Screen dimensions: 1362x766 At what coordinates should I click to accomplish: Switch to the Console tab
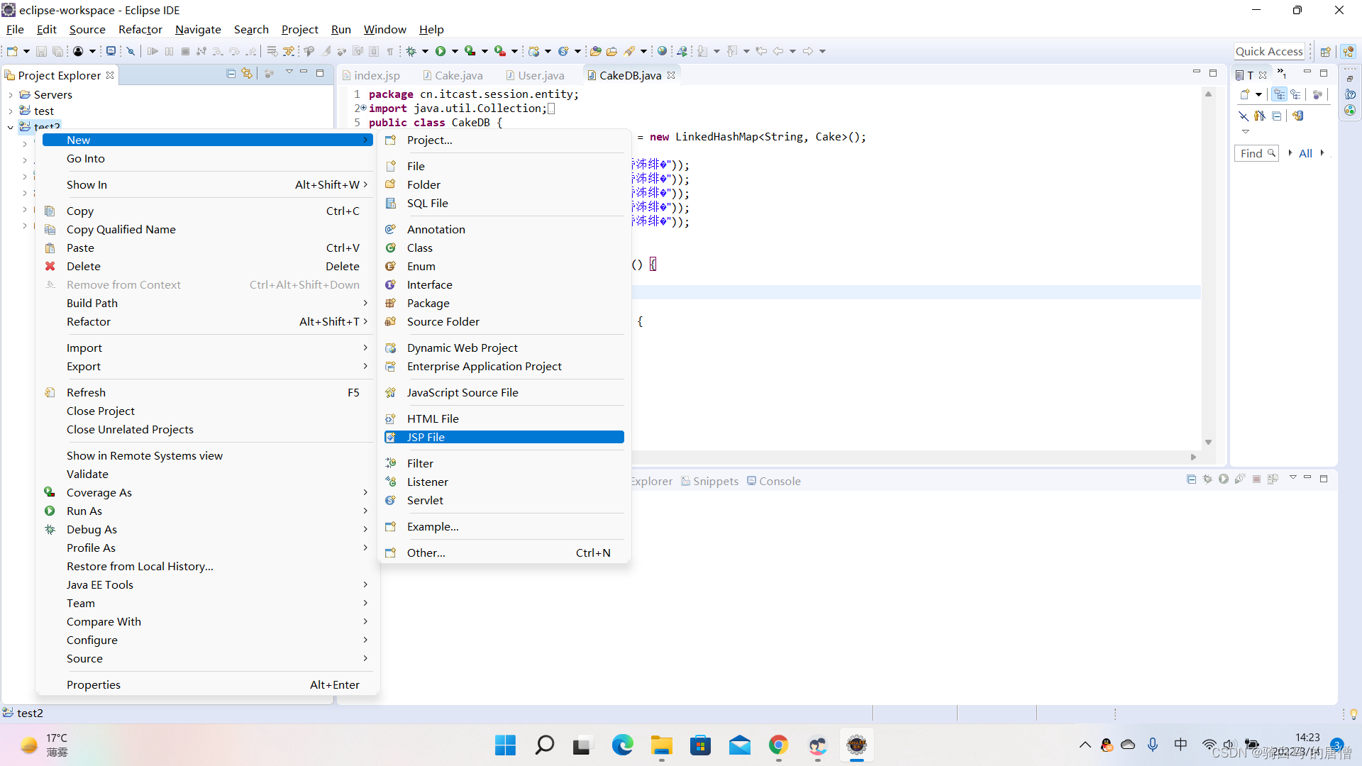pos(774,481)
